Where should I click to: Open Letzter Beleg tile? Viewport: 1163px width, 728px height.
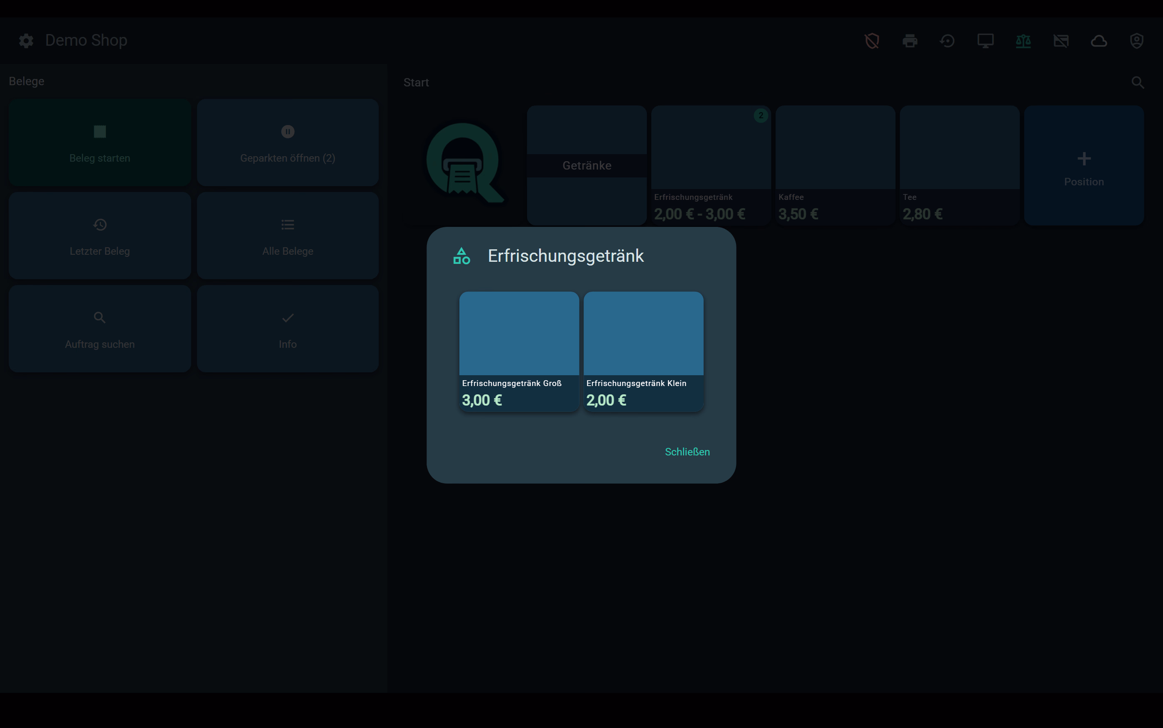[100, 236]
